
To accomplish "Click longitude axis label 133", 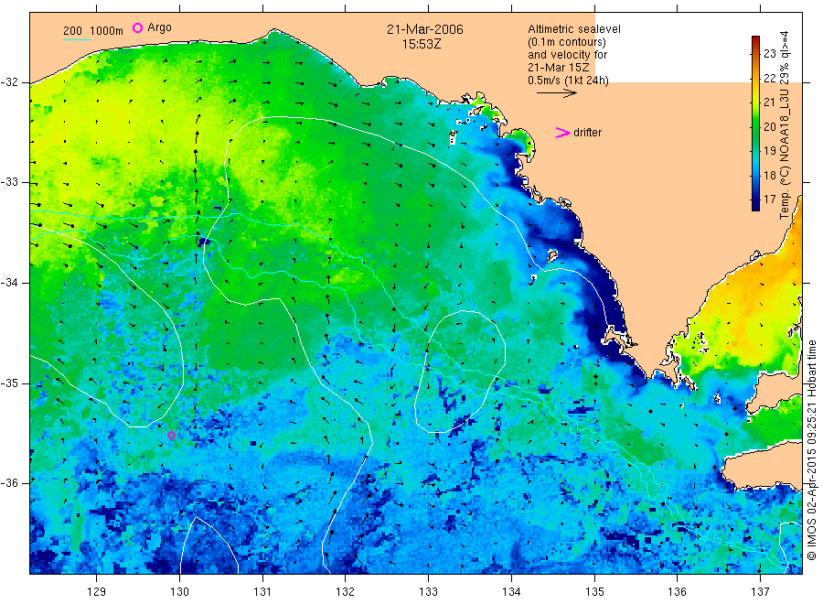I will pyautogui.click(x=428, y=592).
